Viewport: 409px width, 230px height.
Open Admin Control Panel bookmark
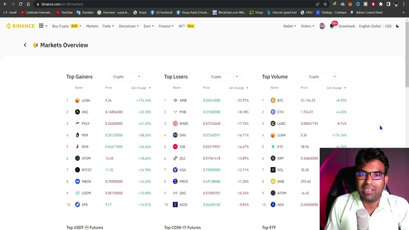click(366, 12)
